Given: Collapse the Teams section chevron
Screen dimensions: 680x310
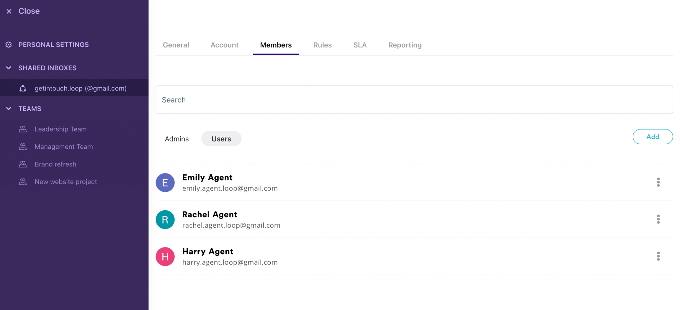Looking at the screenshot, I should 9,109.
